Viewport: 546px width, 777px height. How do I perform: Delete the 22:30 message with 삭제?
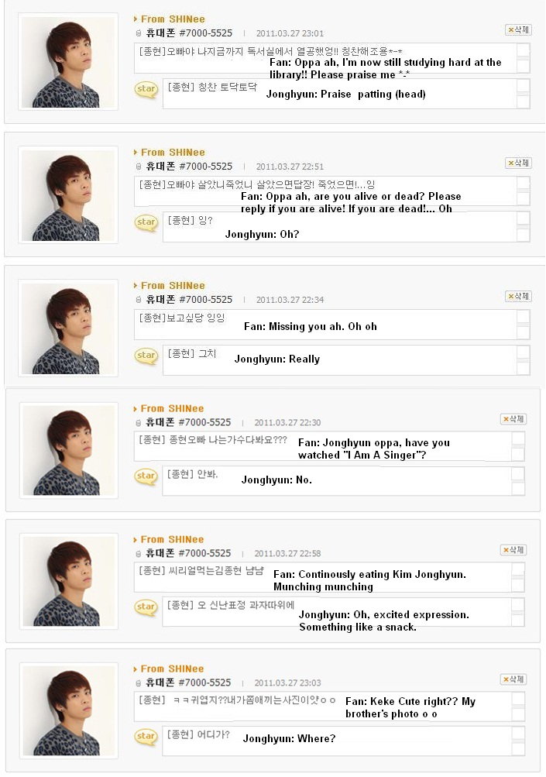pyautogui.click(x=513, y=419)
